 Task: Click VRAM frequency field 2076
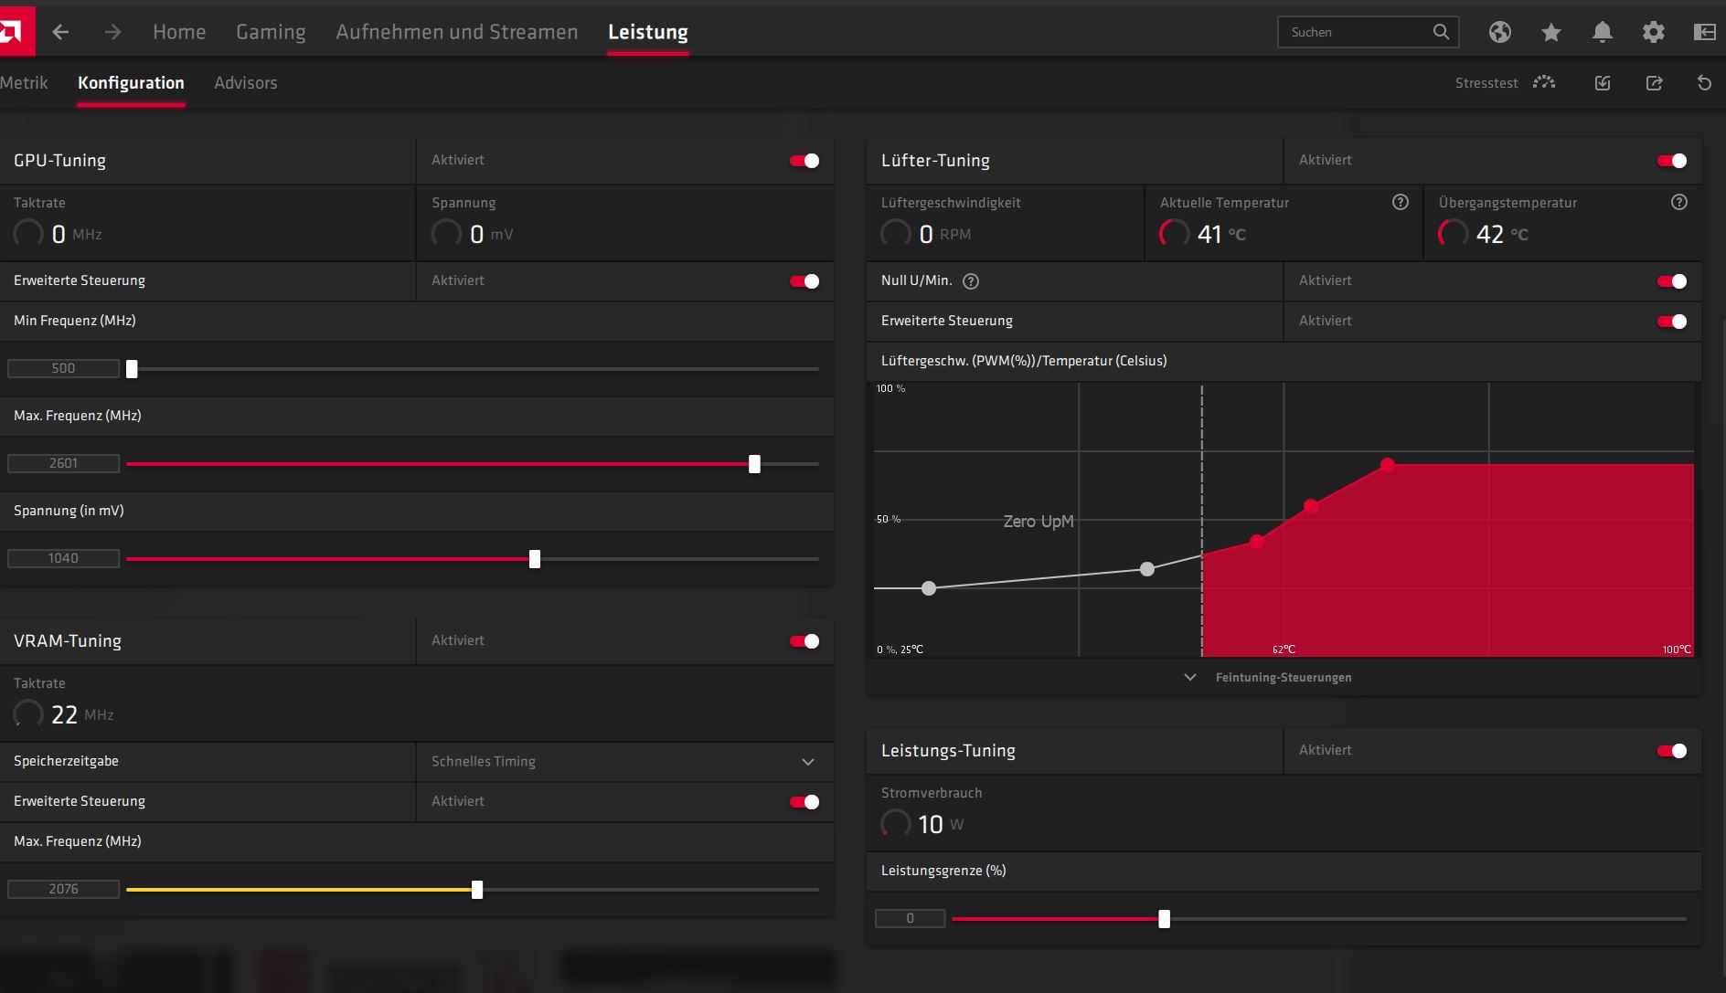[x=63, y=889]
